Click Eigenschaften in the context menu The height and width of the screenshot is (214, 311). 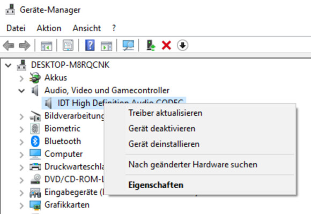[x=156, y=185]
